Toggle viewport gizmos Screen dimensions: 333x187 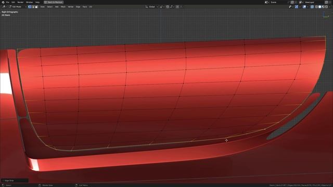(297, 7)
